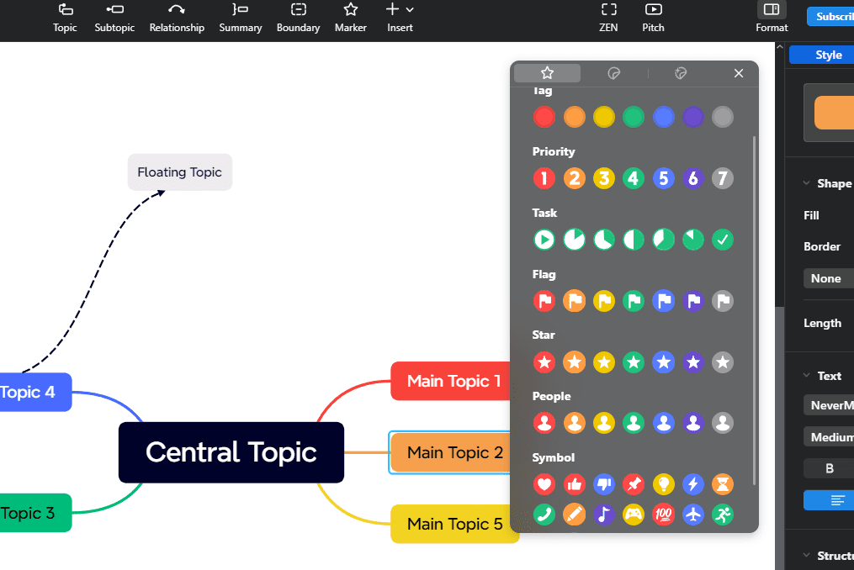Click the Subtopic toolbar icon
Viewport: 854px width, 570px height.
114,18
